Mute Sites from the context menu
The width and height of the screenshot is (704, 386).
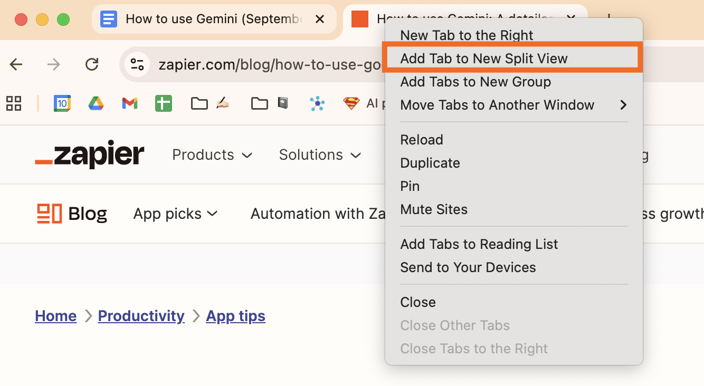tap(434, 209)
